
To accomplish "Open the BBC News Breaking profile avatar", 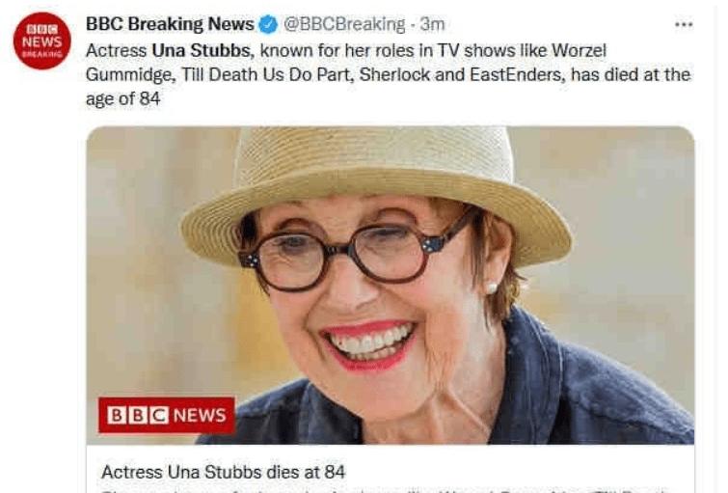I will (41, 41).
